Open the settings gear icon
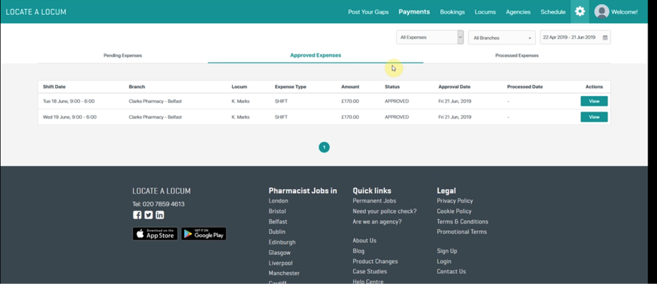 pos(580,11)
